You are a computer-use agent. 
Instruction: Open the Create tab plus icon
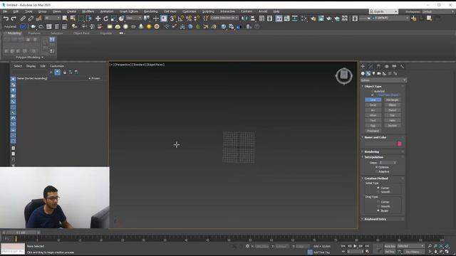click(x=363, y=66)
